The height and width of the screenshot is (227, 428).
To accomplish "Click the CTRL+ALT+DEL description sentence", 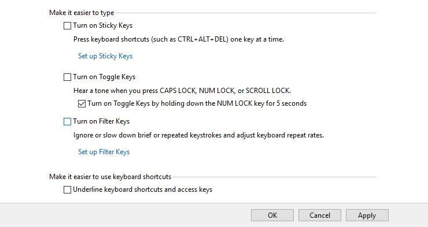I will tap(179, 39).
